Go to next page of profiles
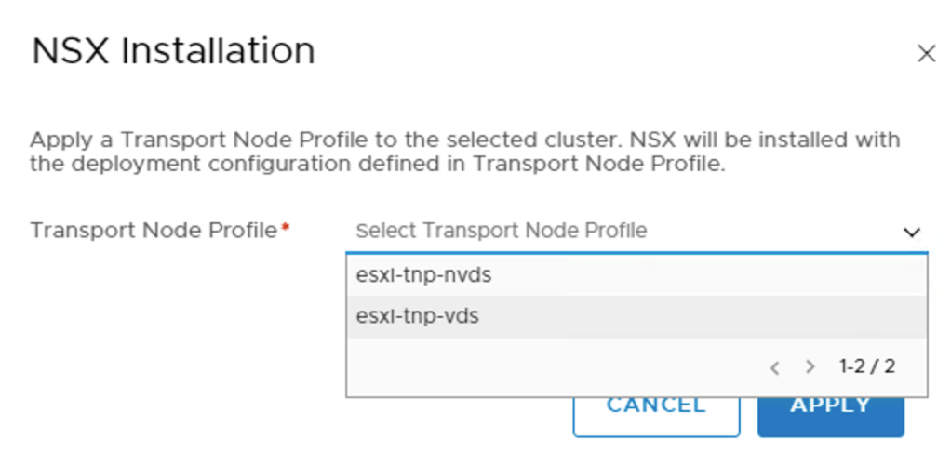 click(810, 367)
